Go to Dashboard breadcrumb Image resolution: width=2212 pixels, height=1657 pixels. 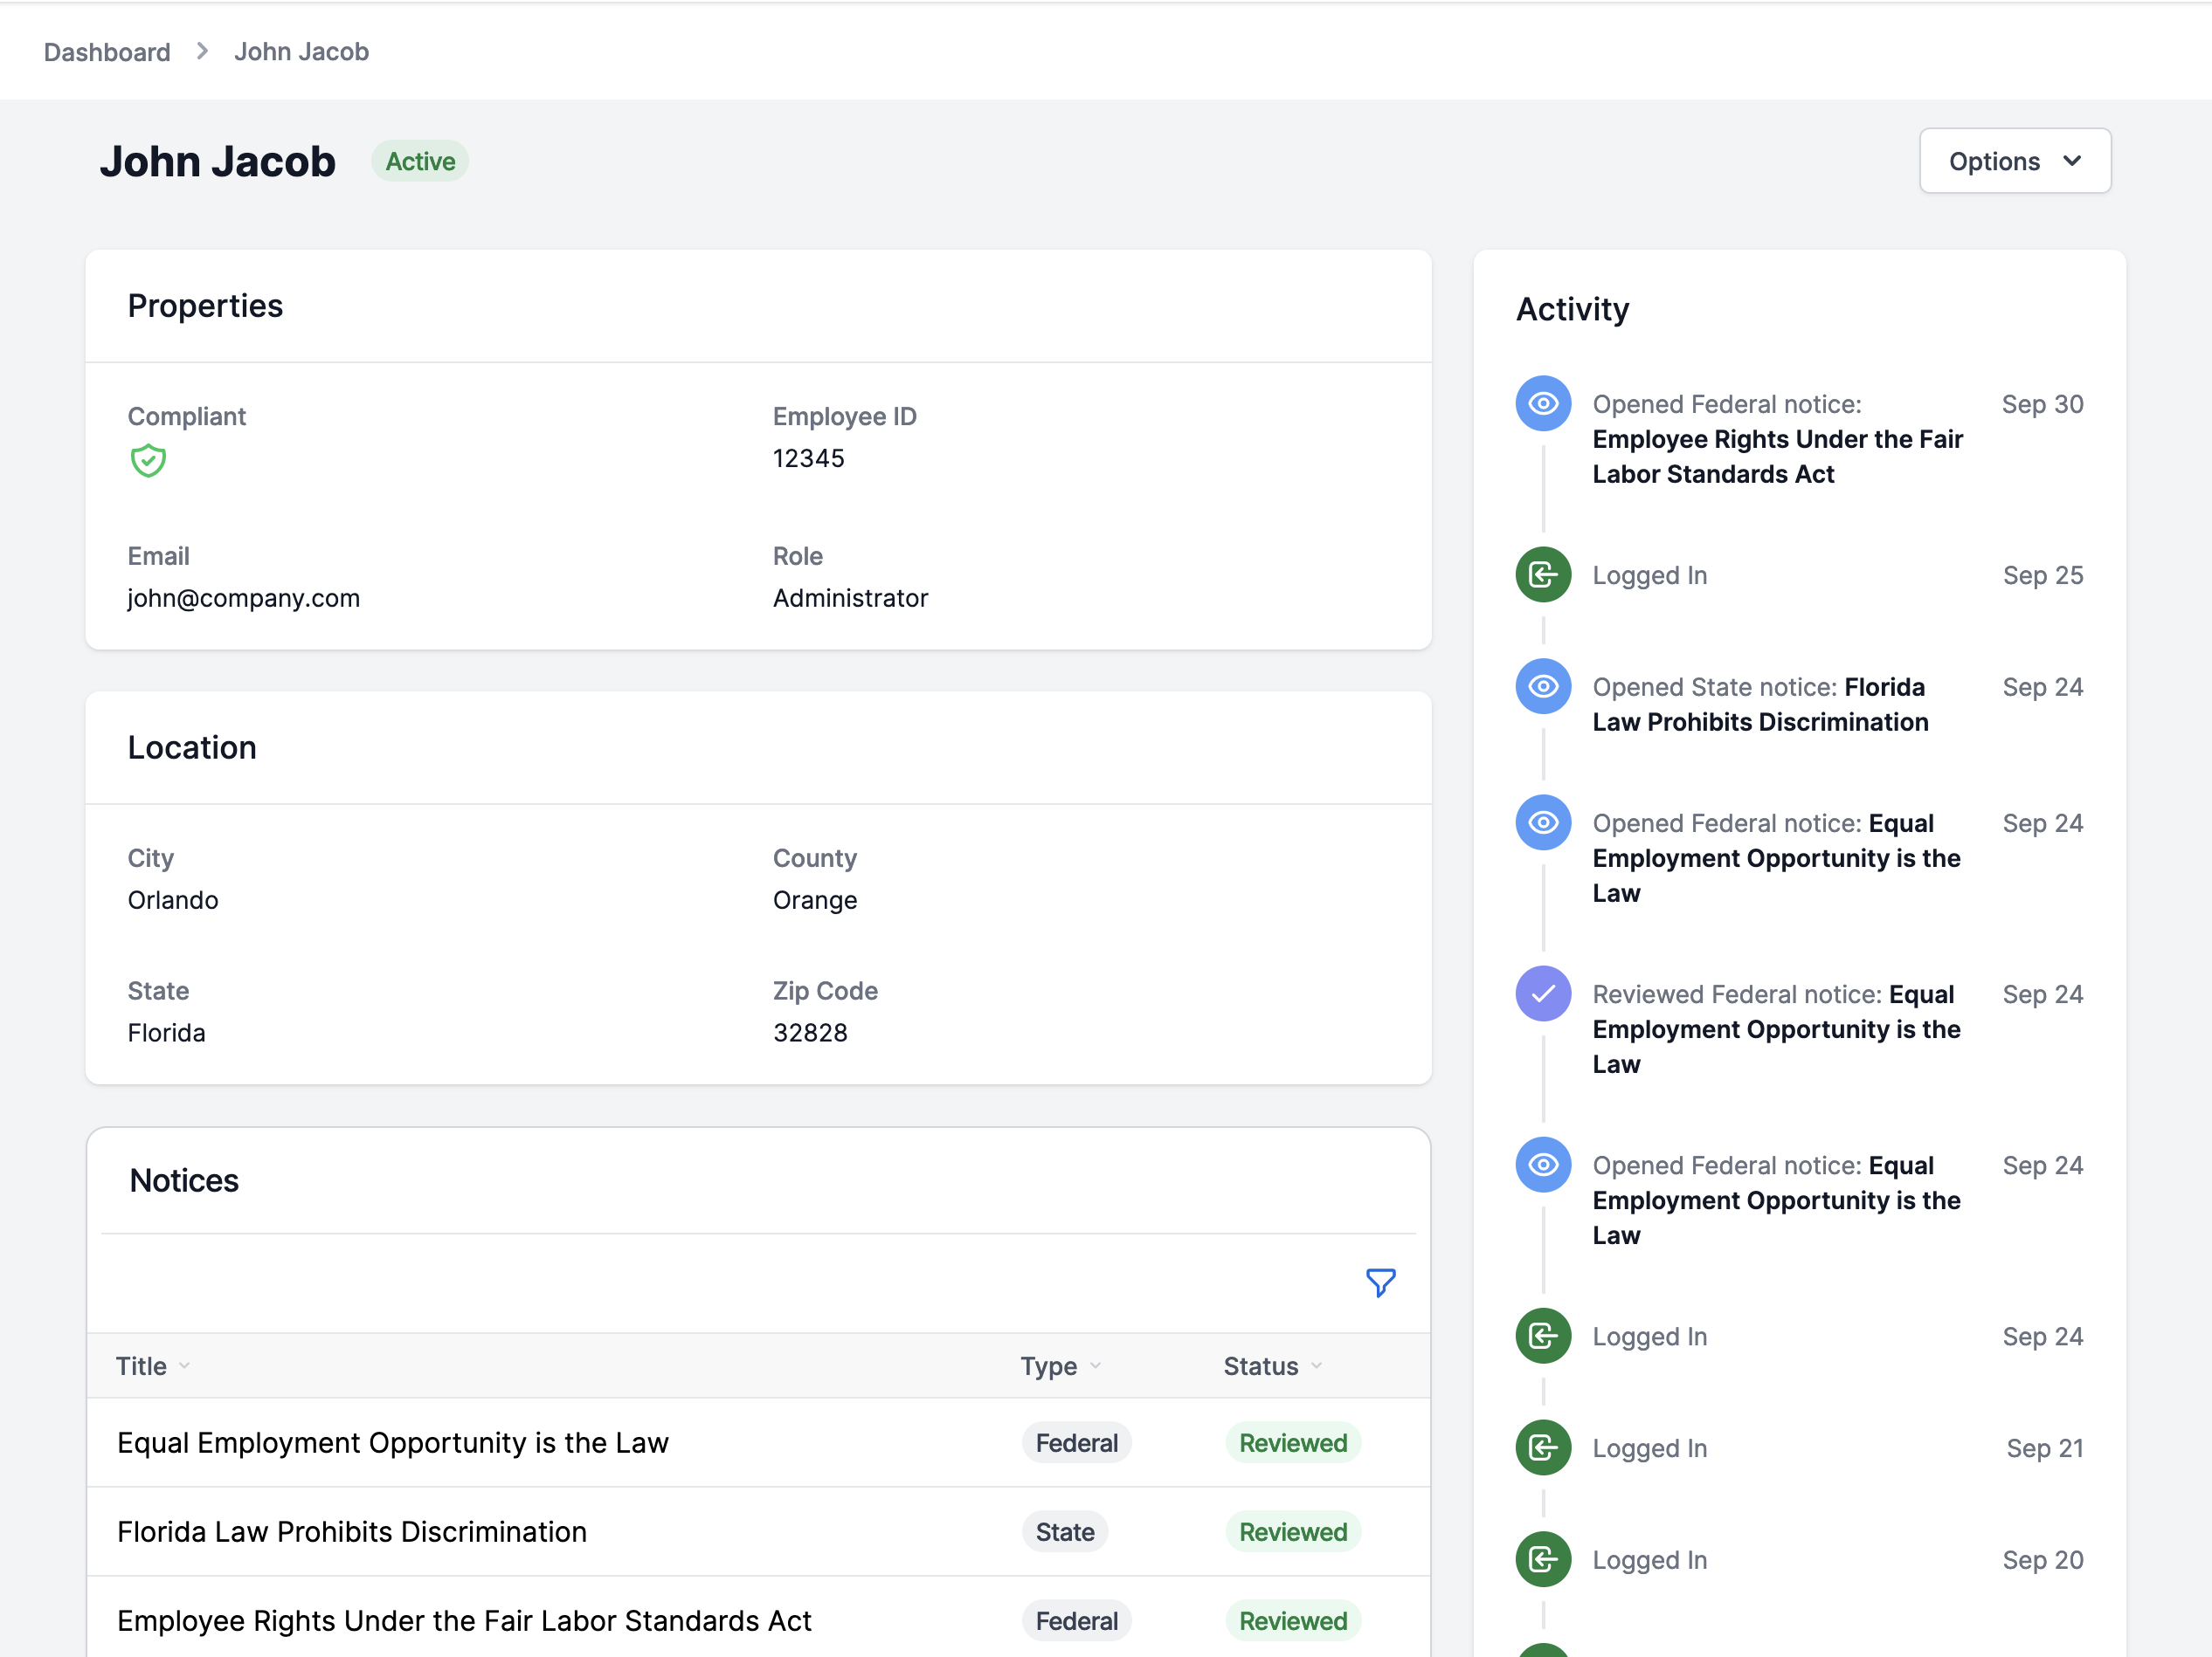107,52
